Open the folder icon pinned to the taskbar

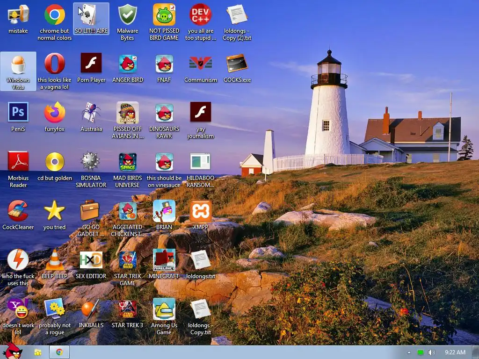38,352
